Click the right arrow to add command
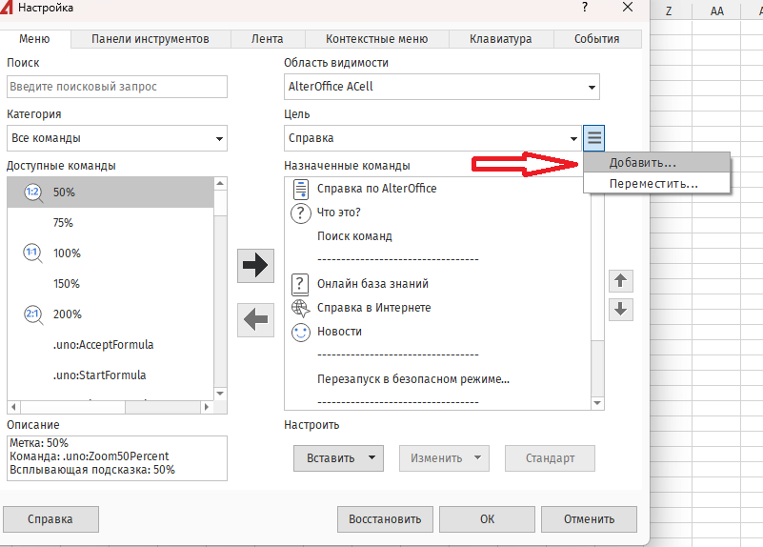 (255, 266)
